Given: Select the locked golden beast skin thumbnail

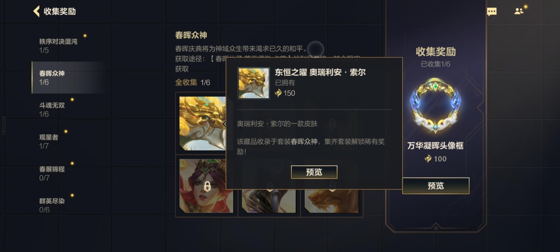Looking at the screenshot, I should (331, 201).
